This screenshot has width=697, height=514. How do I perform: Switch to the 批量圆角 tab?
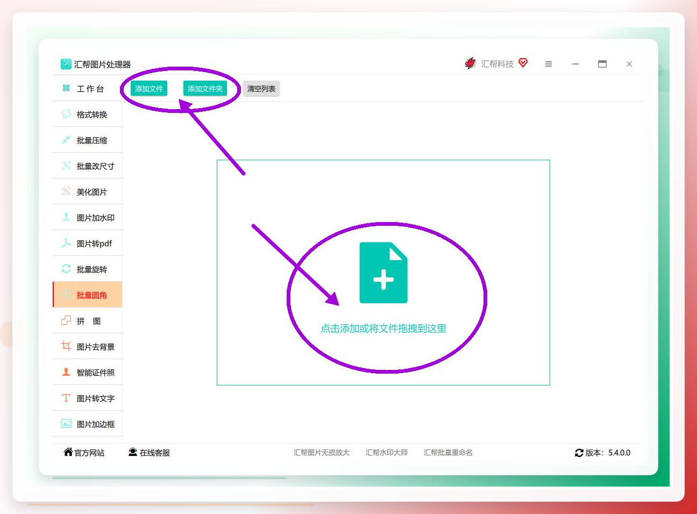[x=88, y=295]
